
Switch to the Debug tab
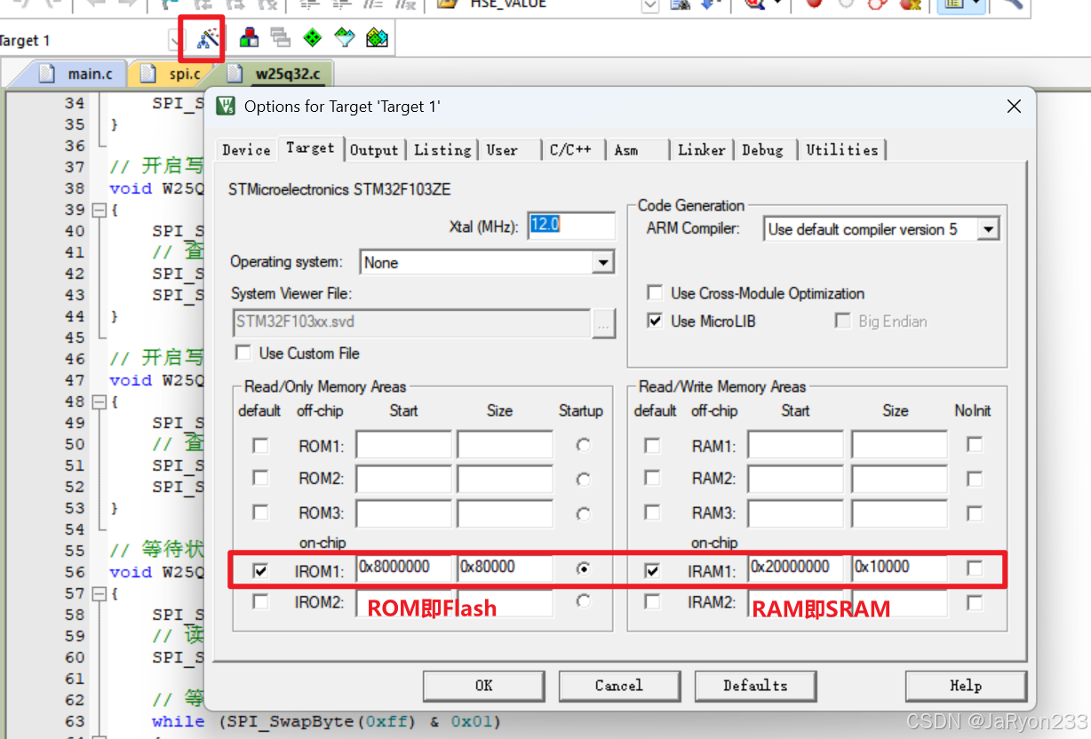763,150
